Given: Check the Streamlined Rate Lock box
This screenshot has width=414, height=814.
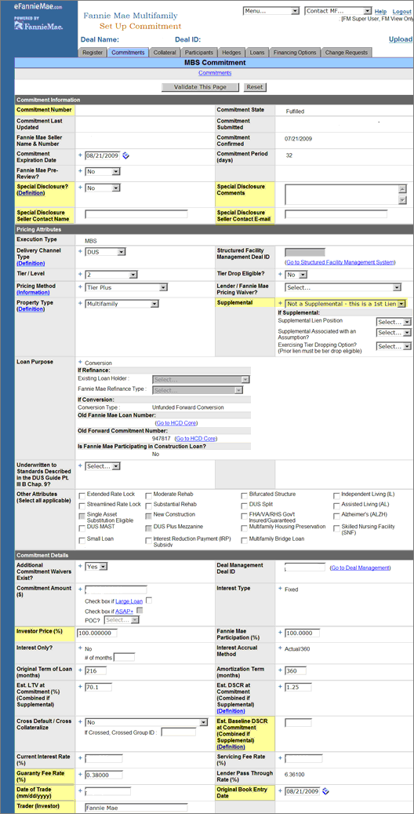Looking at the screenshot, I should point(82,505).
